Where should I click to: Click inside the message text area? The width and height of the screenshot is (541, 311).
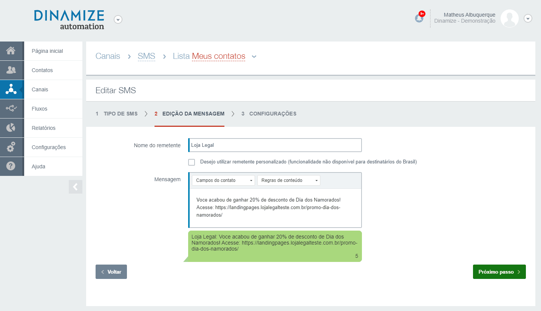pos(275,208)
